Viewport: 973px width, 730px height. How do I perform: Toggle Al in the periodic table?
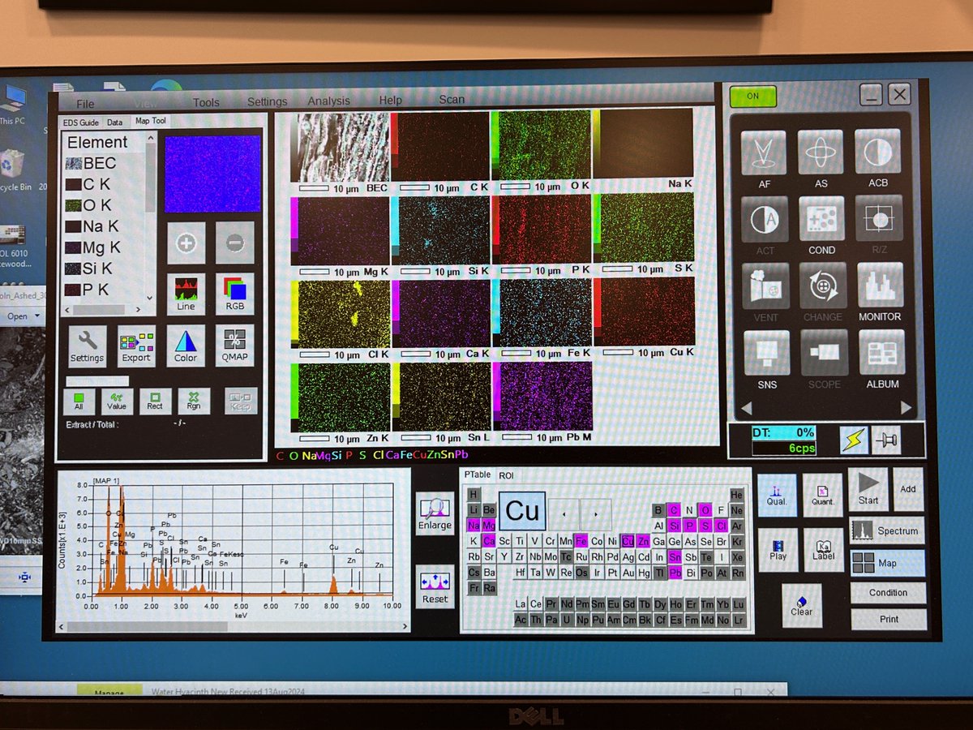658,526
